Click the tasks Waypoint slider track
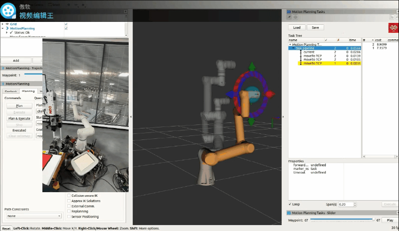This screenshot has height=231, width=399. point(342,219)
